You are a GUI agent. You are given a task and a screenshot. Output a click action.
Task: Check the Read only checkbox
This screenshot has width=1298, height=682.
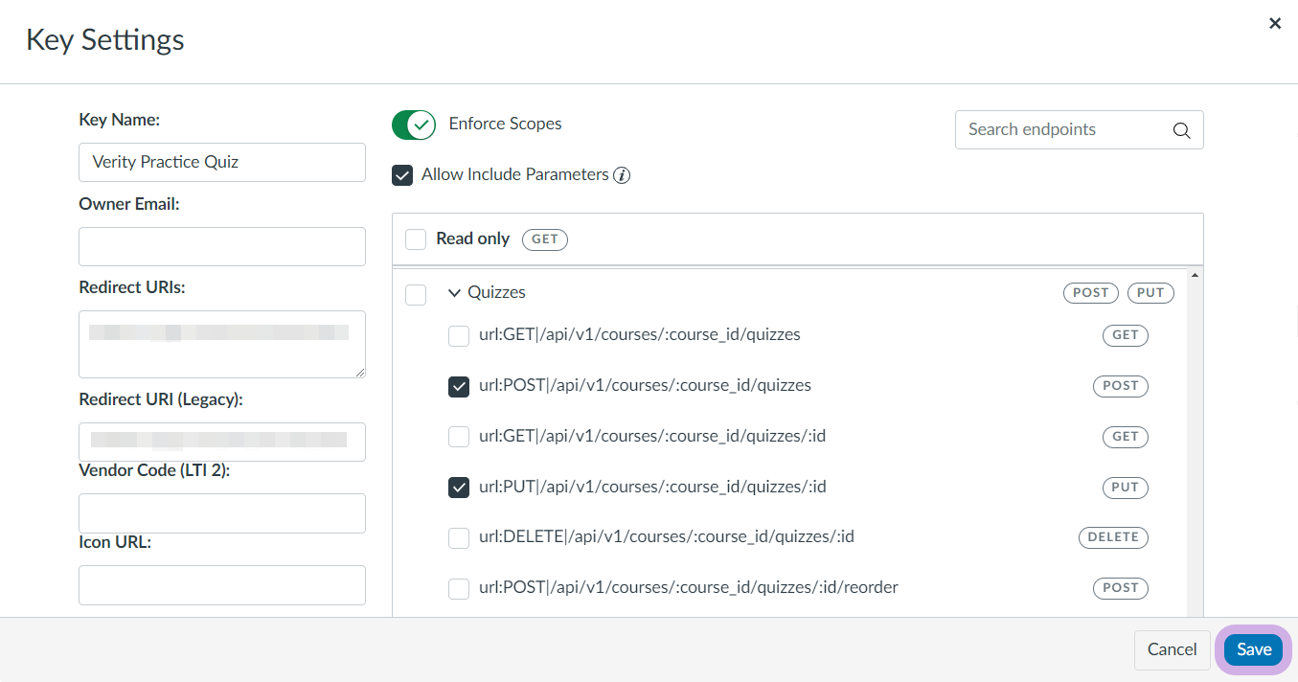click(416, 239)
